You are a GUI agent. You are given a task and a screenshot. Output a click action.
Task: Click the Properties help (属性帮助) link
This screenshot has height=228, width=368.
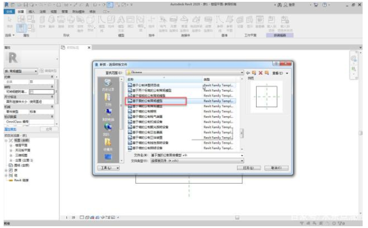pyautogui.click(x=11, y=129)
